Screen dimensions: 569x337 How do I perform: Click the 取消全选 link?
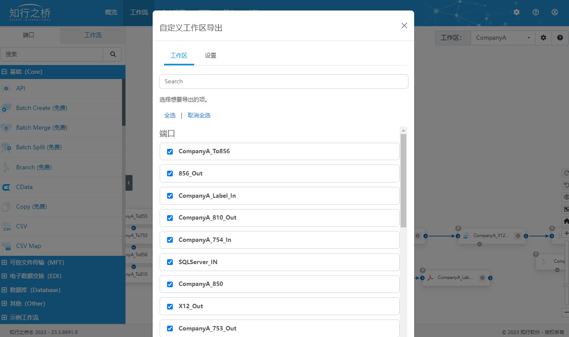199,115
